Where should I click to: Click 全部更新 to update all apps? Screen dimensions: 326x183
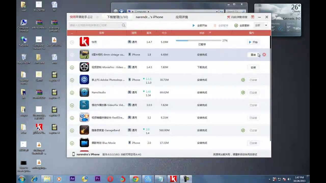pos(242,25)
